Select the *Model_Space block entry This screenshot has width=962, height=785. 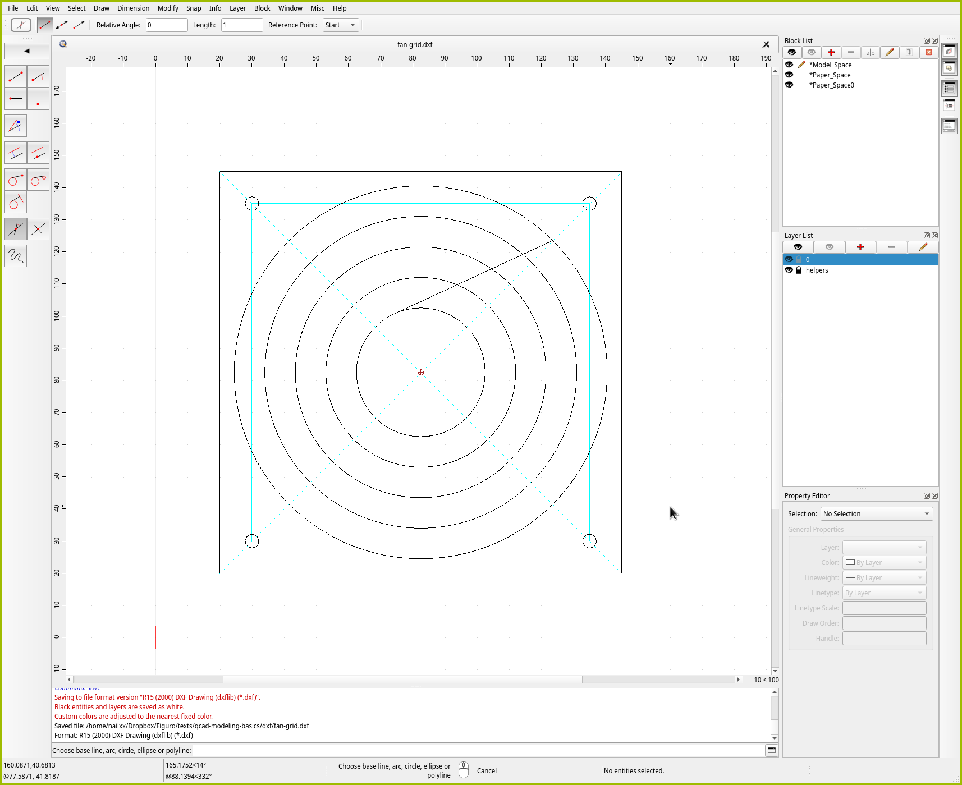pyautogui.click(x=830, y=65)
